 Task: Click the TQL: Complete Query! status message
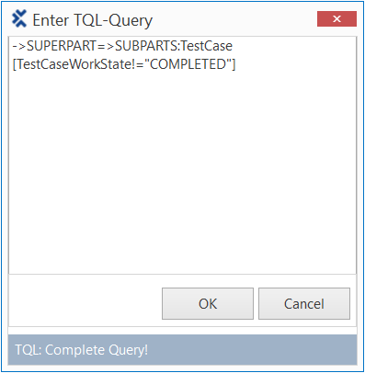[x=82, y=350]
